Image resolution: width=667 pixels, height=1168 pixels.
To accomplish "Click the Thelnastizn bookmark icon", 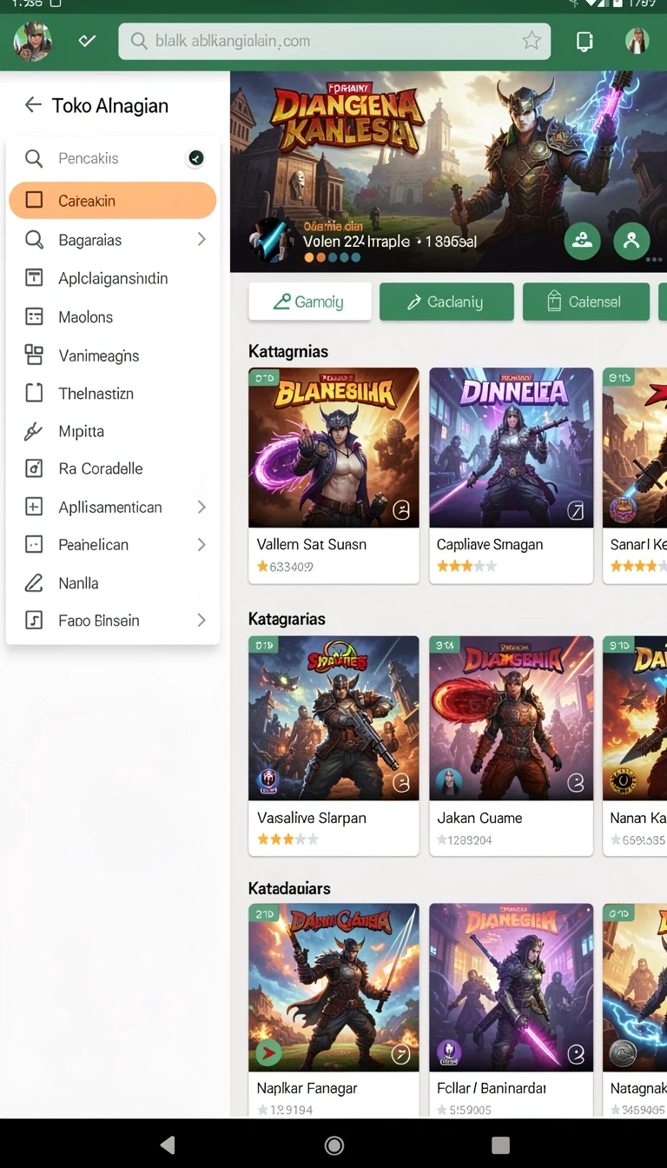I will pos(34,393).
